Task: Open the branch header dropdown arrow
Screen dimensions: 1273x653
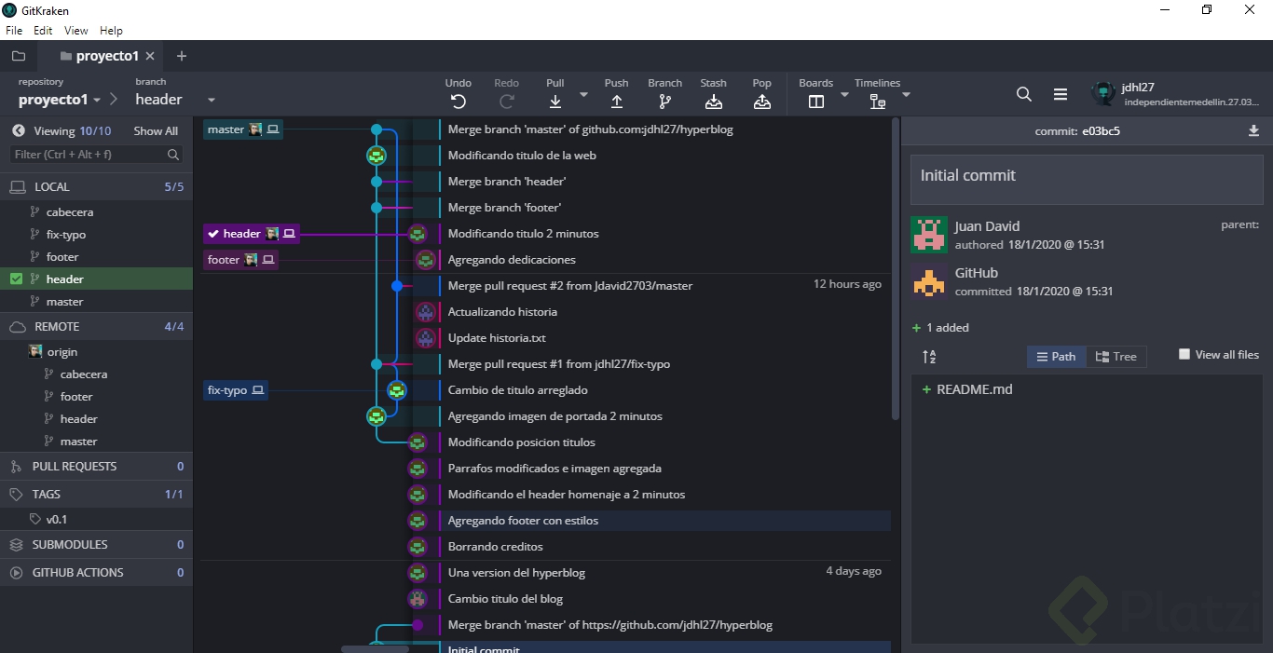Action: point(212,100)
